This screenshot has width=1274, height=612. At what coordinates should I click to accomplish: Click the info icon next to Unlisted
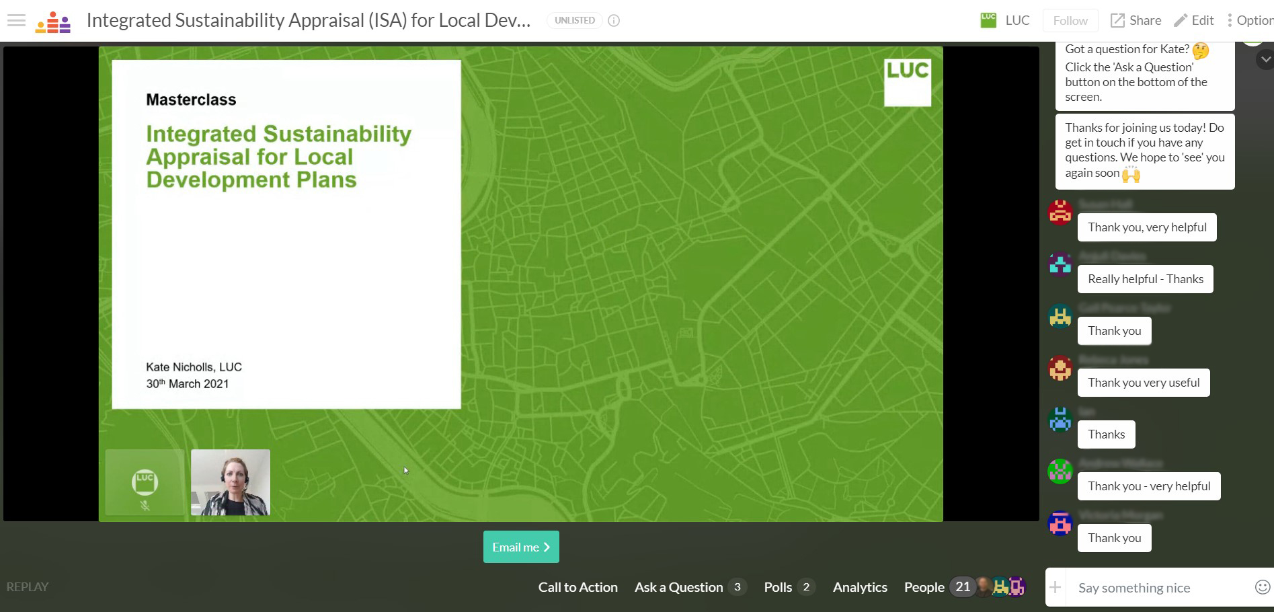click(614, 20)
